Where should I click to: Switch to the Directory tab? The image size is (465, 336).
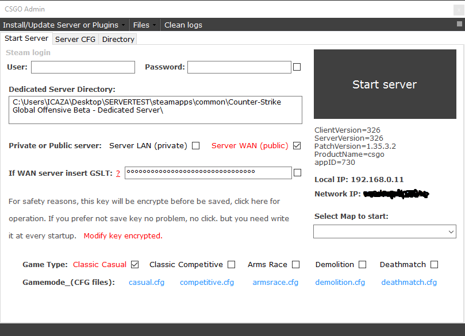118,40
